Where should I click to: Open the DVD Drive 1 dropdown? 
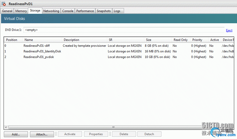pyautogui.click(x=124, y=30)
